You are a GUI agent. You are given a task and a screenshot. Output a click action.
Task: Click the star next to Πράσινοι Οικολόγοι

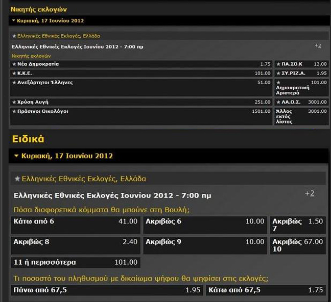(14, 111)
